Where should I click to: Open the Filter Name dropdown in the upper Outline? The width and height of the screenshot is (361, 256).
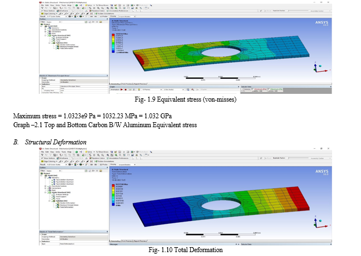[x=53, y=22]
